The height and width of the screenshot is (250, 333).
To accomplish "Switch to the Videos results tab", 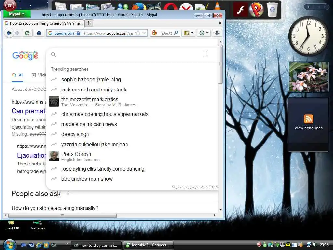I will pyautogui.click(x=39, y=75).
